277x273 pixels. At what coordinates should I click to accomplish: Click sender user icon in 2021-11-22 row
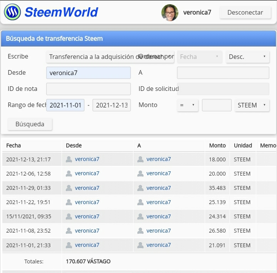click(x=69, y=202)
